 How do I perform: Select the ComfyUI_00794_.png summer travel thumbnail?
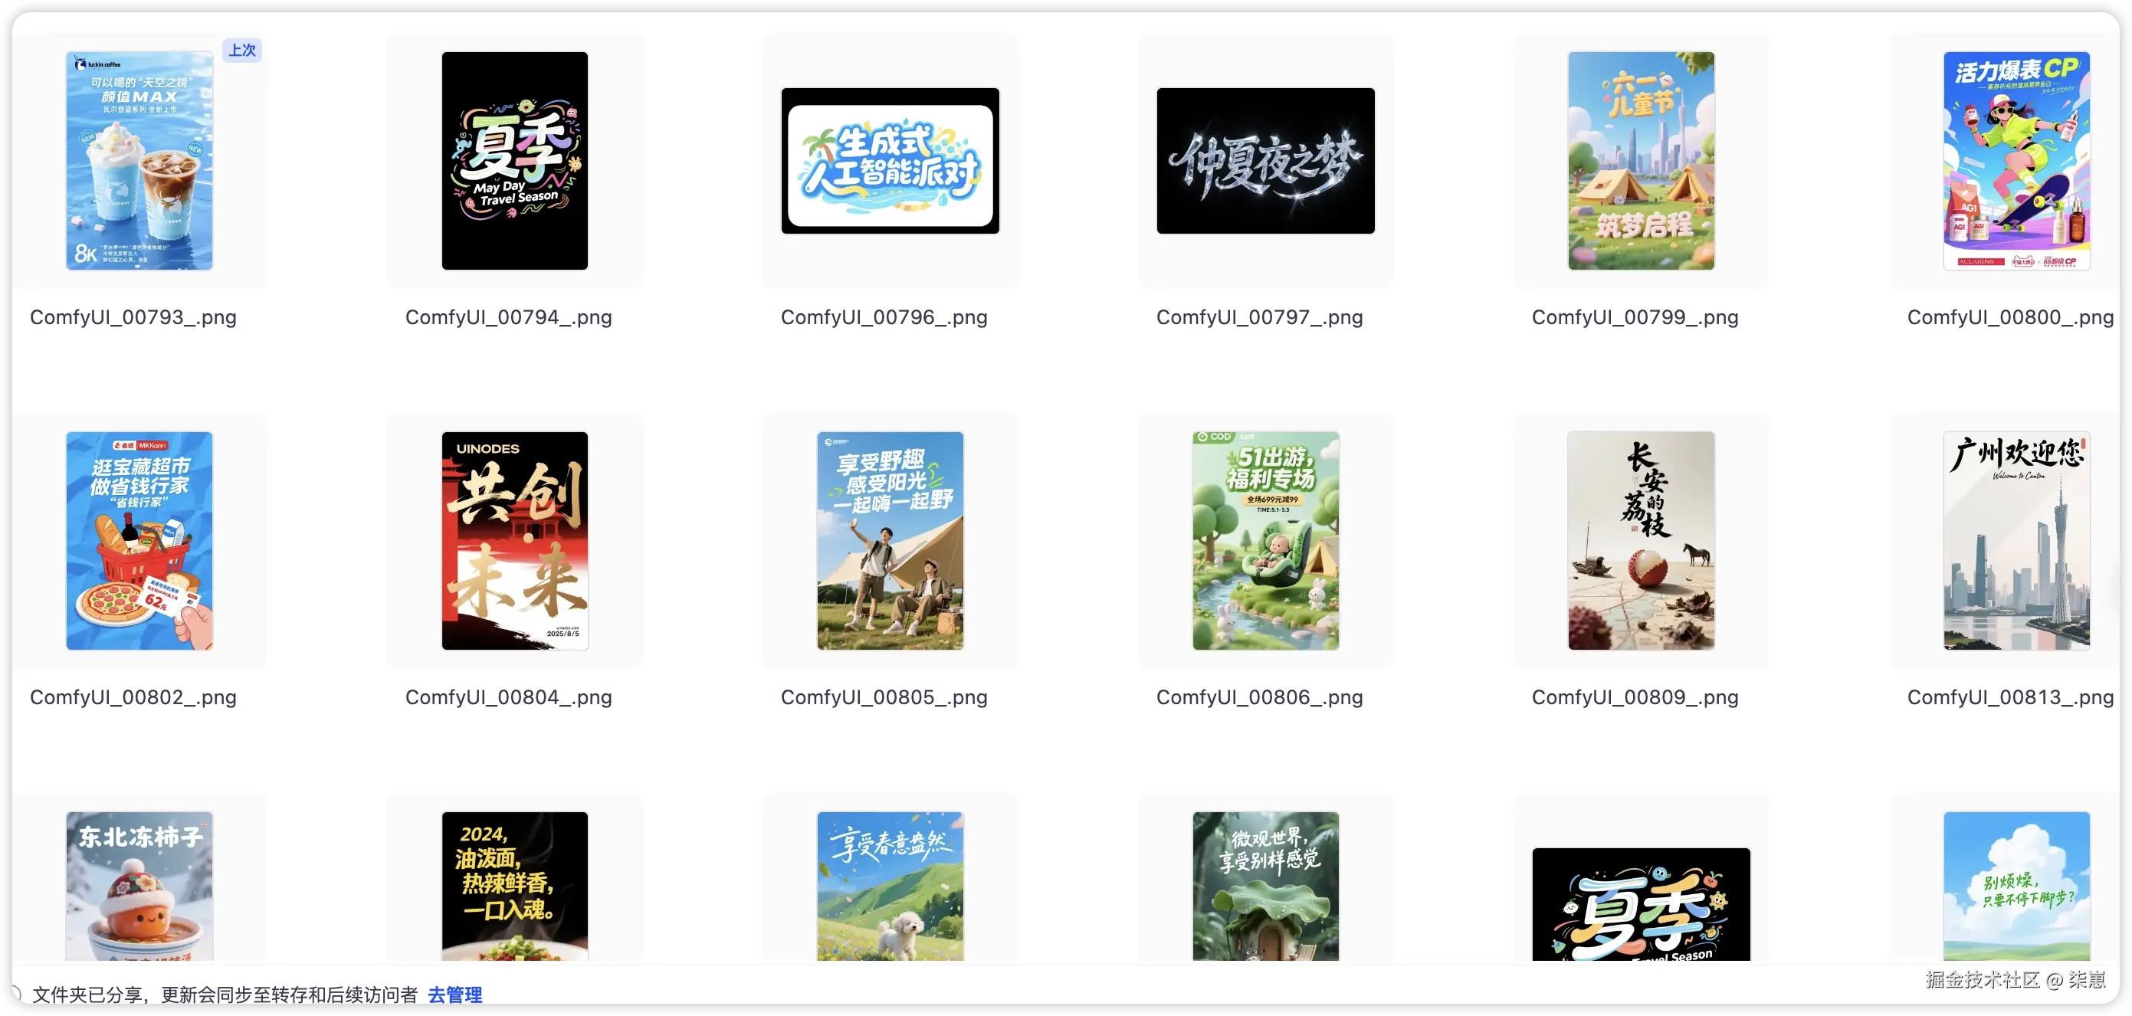pos(514,160)
